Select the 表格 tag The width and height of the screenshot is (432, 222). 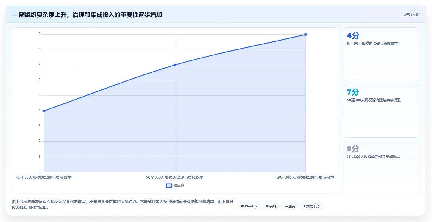point(270,206)
